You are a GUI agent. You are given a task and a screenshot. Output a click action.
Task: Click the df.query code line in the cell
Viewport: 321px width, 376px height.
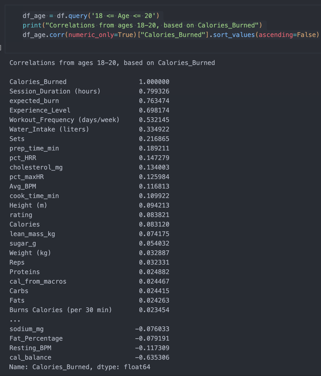pyautogui.click(x=91, y=16)
